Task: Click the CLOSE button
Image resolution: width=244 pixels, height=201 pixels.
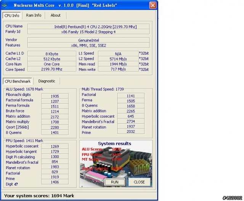Action: (x=139, y=182)
